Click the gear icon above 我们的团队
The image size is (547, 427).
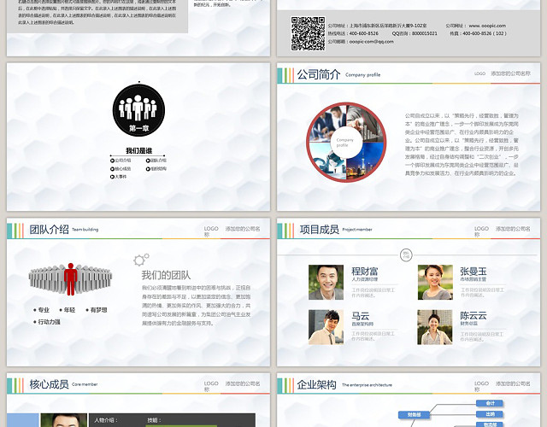tap(141, 260)
